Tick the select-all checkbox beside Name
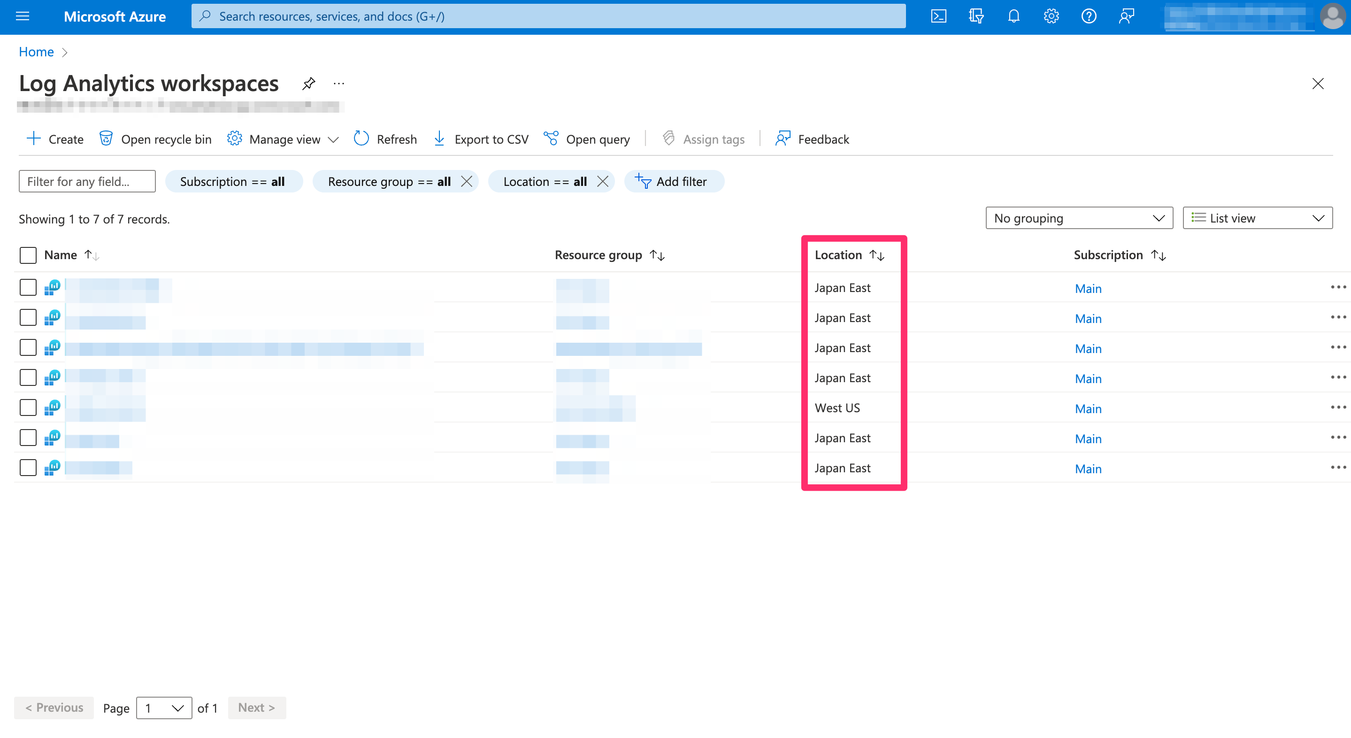 [x=28, y=255]
